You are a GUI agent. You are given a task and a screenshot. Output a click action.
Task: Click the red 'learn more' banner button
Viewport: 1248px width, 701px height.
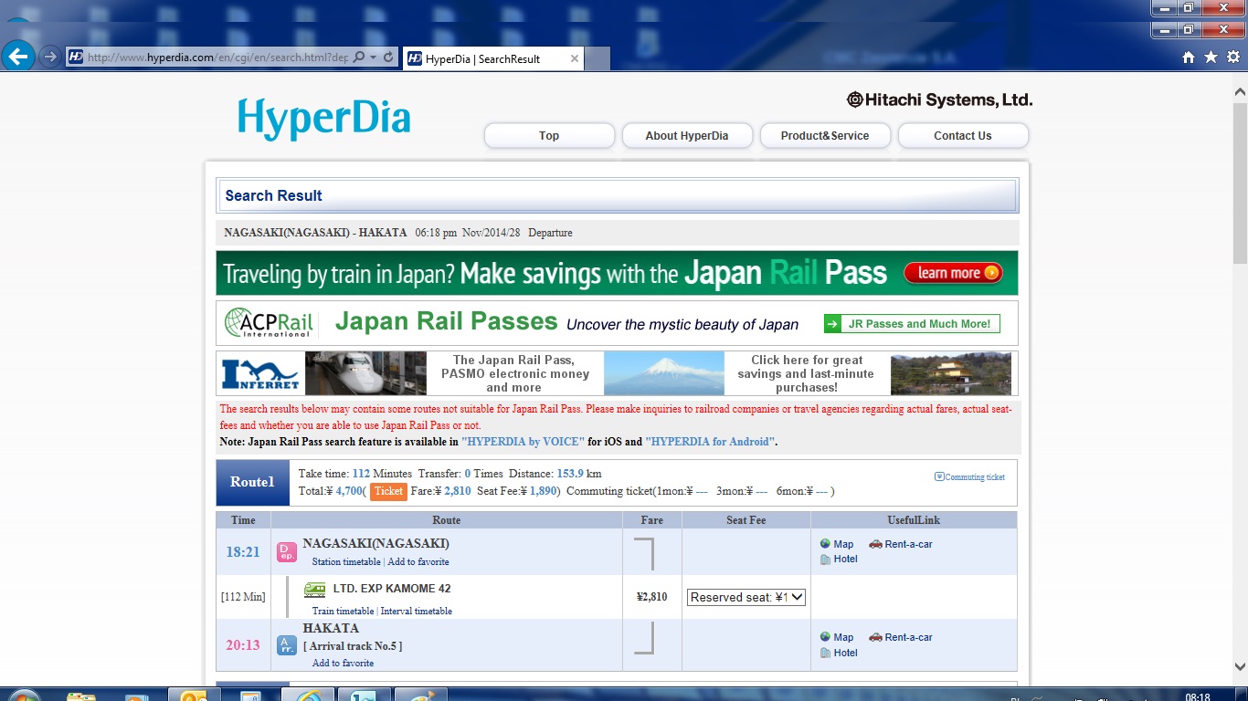coord(953,273)
